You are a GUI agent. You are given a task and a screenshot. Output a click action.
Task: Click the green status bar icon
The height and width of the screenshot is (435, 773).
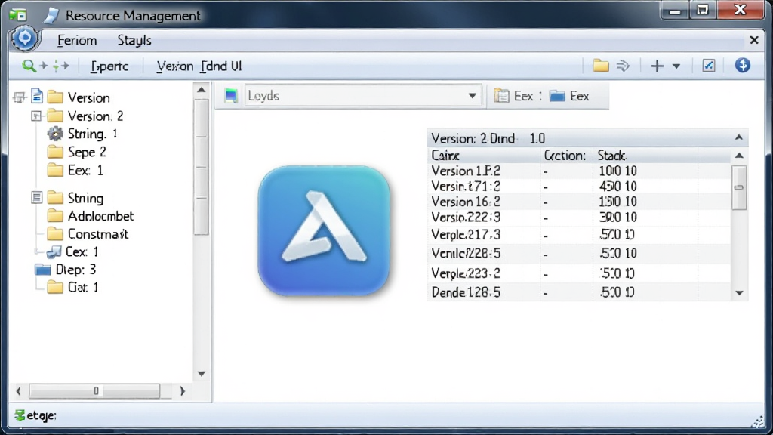click(x=19, y=415)
